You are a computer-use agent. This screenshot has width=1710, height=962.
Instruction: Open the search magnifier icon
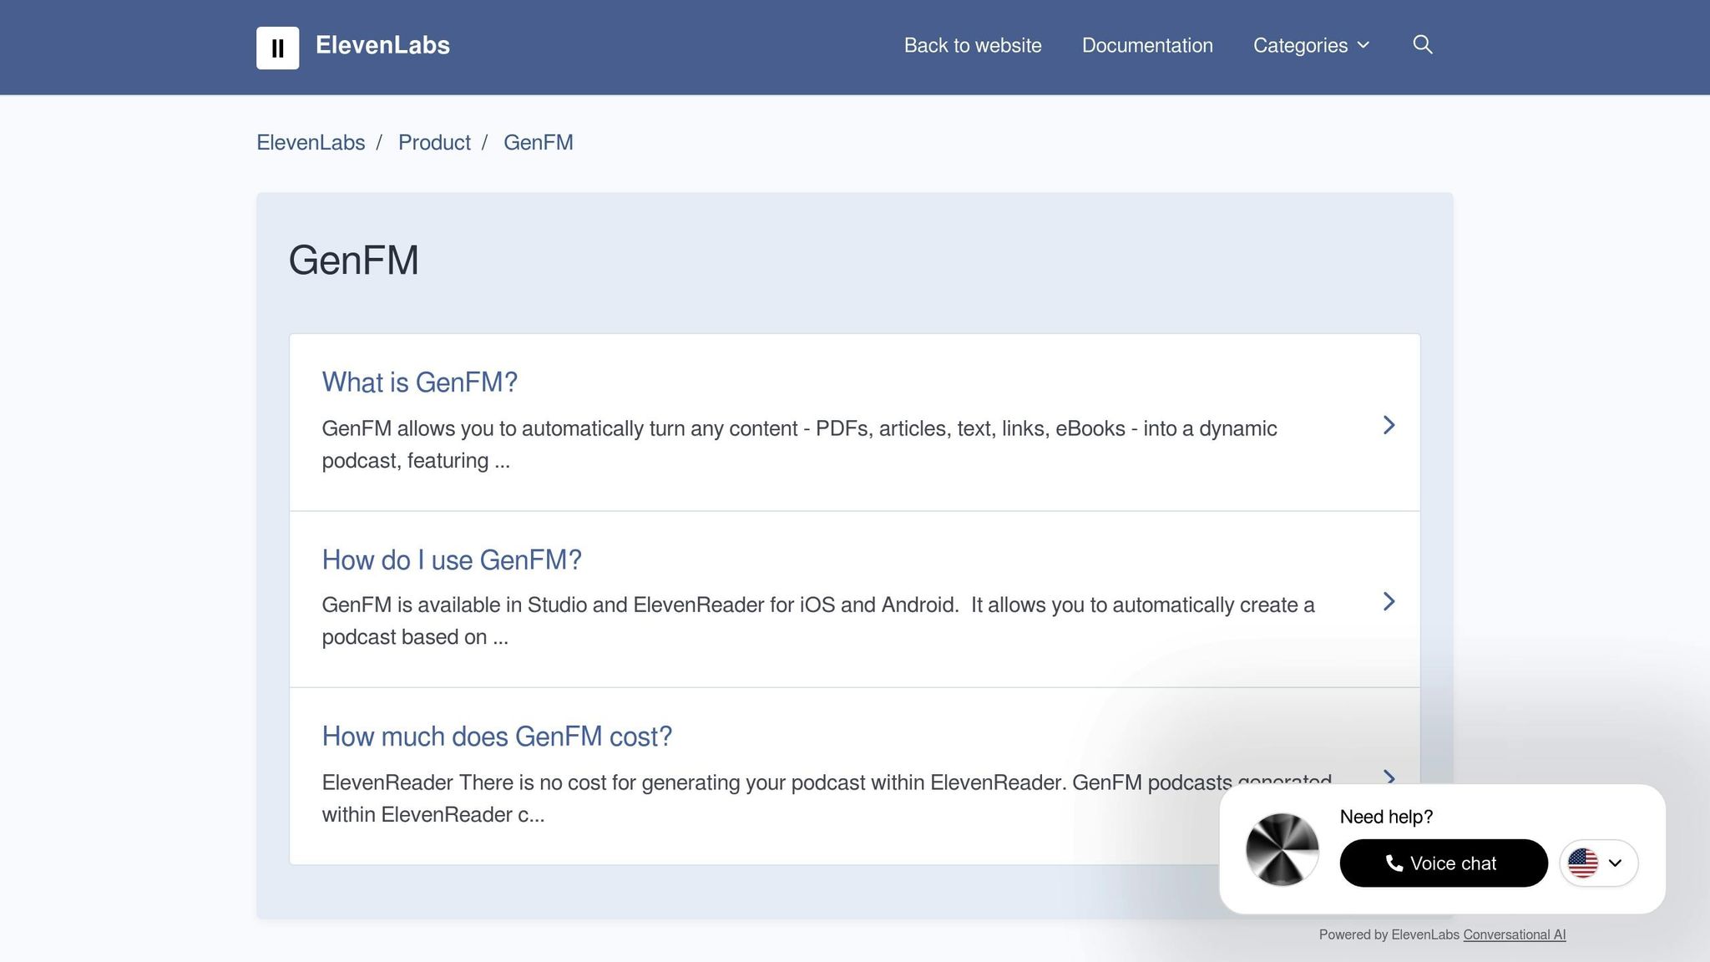click(x=1423, y=45)
